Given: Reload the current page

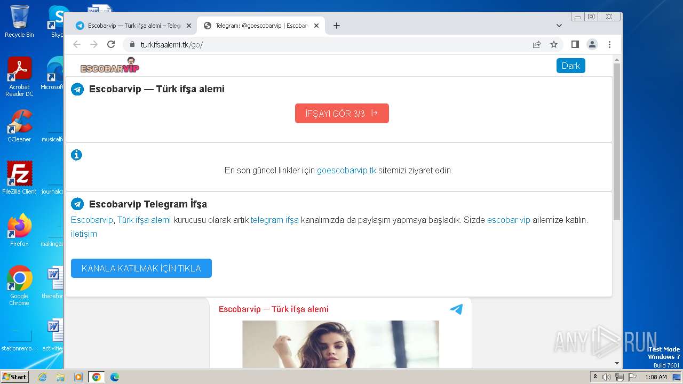Looking at the screenshot, I should click(x=111, y=44).
